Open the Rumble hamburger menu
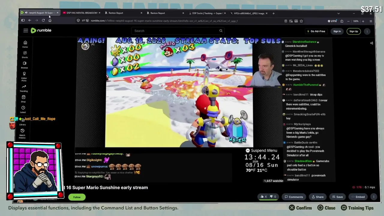This screenshot has width=384, height=216. 26,31
